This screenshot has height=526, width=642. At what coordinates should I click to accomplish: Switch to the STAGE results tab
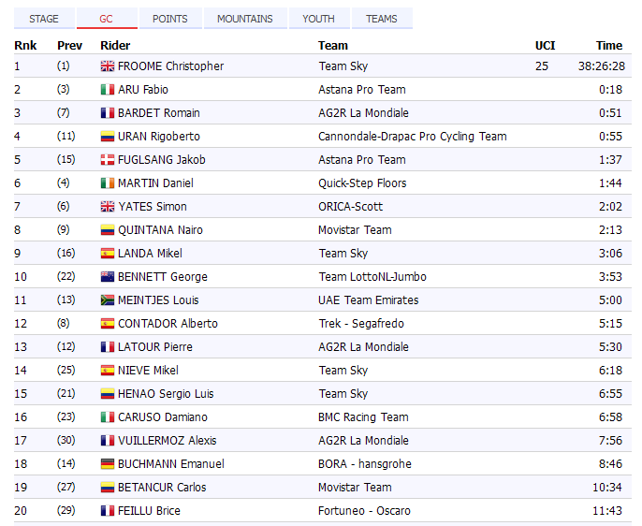tap(44, 19)
